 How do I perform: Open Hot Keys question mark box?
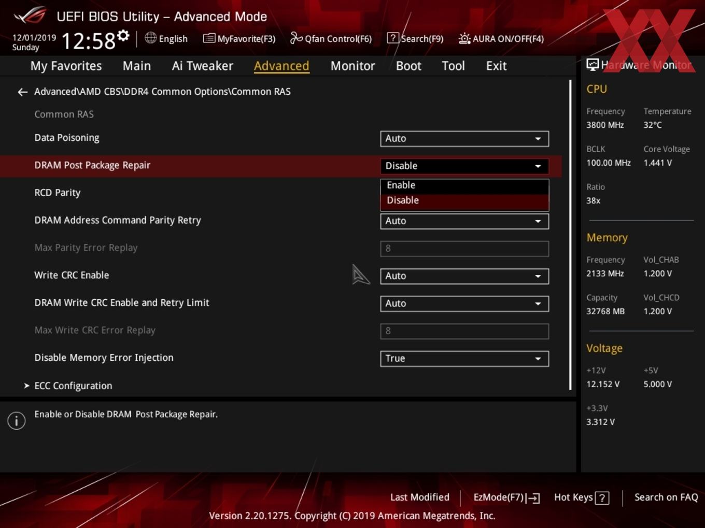click(x=602, y=498)
